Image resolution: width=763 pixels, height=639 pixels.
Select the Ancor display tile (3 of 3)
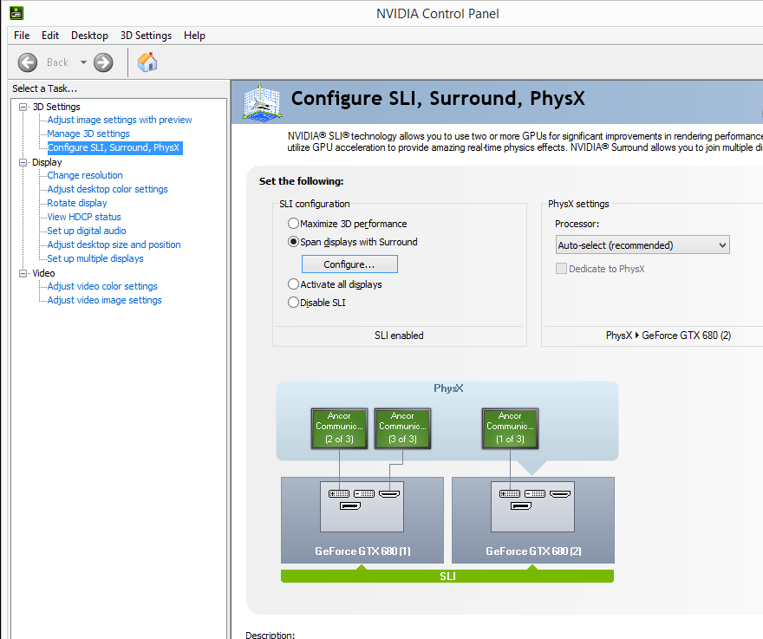click(x=402, y=427)
